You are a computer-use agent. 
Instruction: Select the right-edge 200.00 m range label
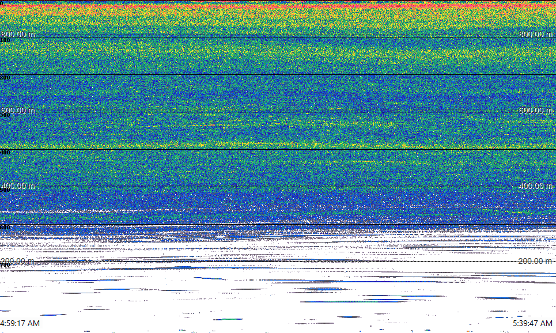[535, 261]
